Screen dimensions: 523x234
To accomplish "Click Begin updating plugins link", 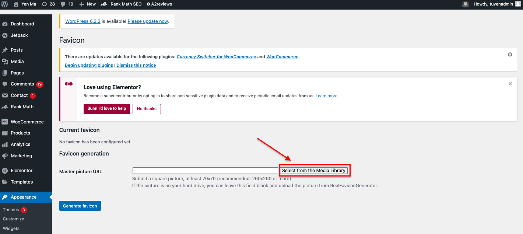I will pyautogui.click(x=89, y=65).
